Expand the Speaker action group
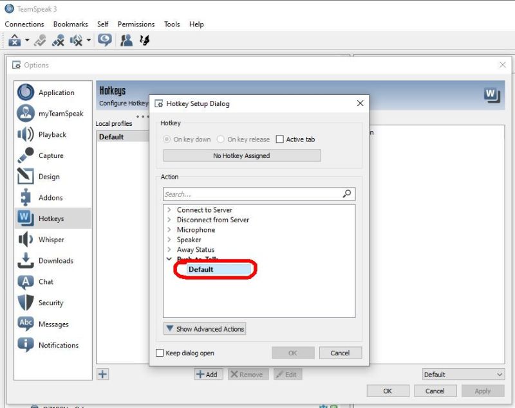515x408 pixels. click(169, 240)
